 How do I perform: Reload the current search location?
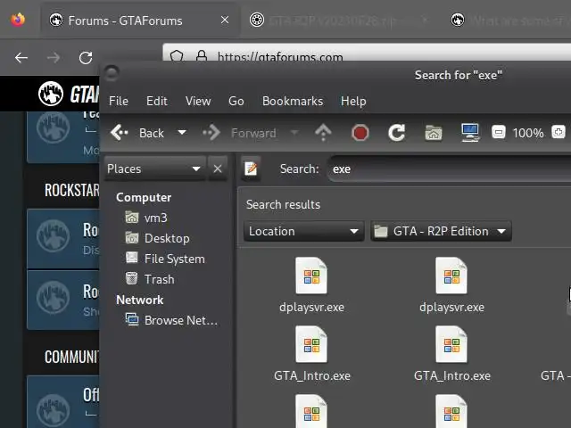pyautogui.click(x=396, y=133)
